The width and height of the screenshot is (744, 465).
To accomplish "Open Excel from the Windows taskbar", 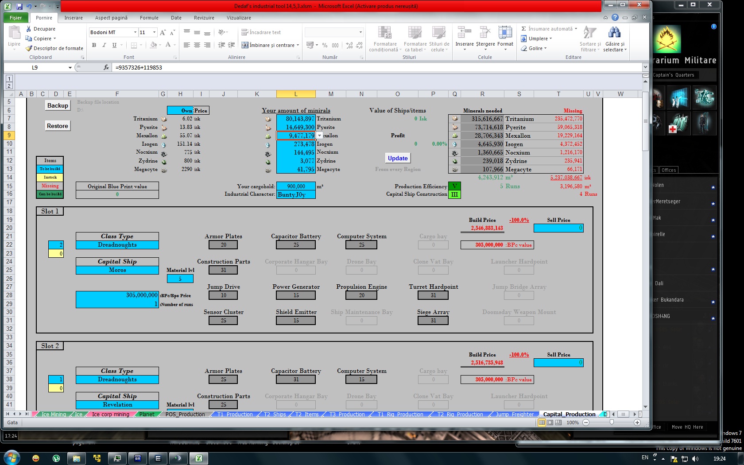I will 199,458.
